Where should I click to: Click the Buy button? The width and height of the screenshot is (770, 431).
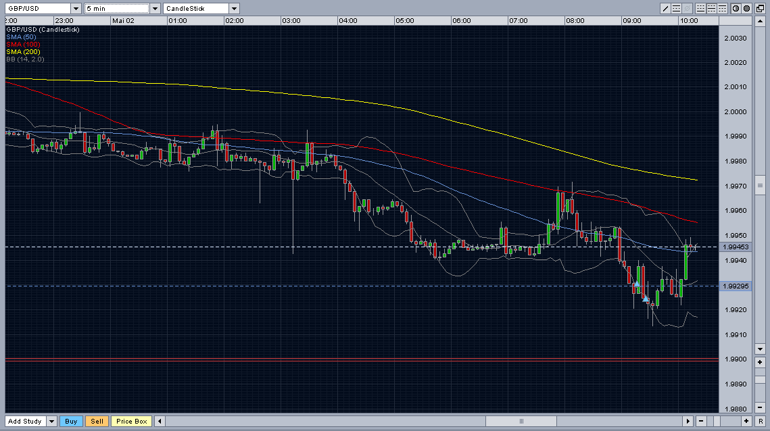click(71, 421)
